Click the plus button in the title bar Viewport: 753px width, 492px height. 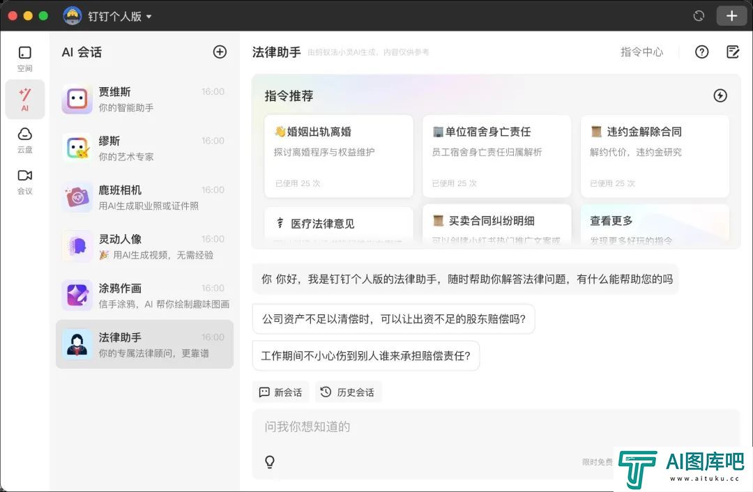pyautogui.click(x=731, y=16)
